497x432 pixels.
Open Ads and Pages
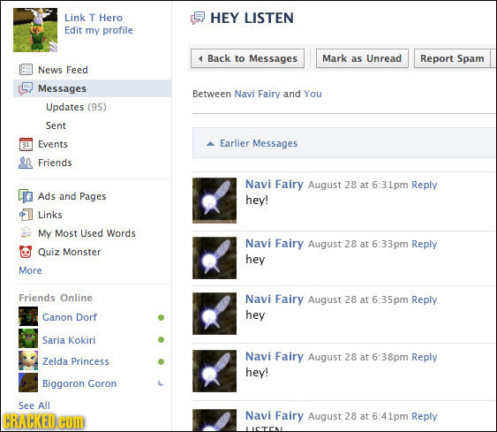(x=72, y=196)
